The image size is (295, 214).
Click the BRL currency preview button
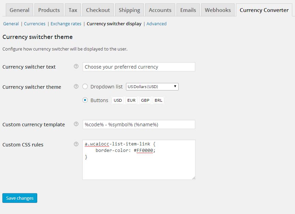(x=158, y=100)
